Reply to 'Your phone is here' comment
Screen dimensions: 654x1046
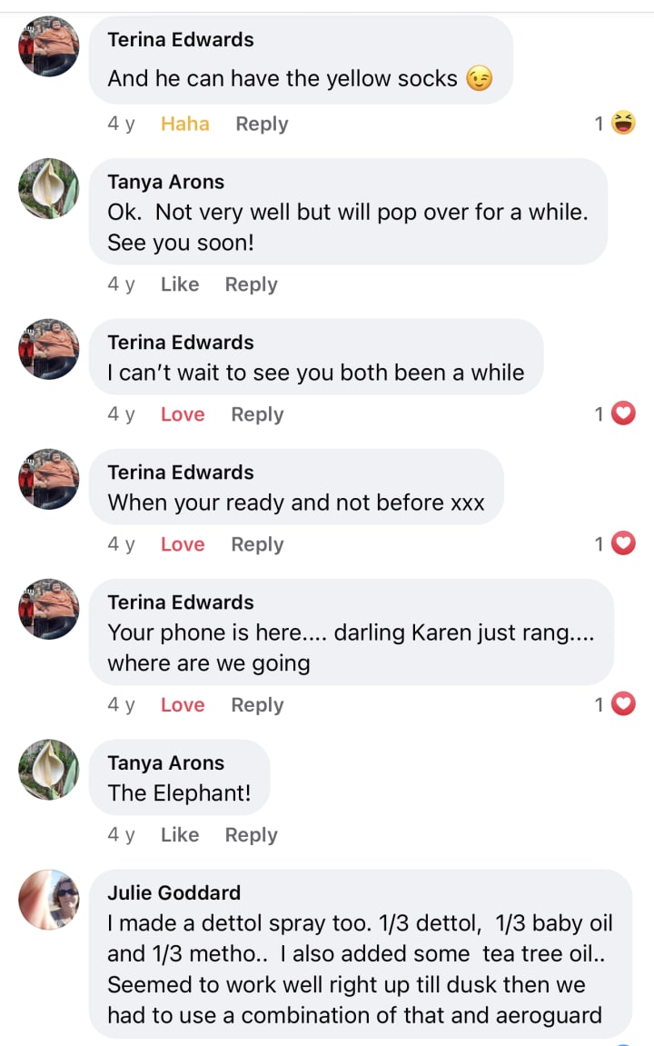coord(257,705)
